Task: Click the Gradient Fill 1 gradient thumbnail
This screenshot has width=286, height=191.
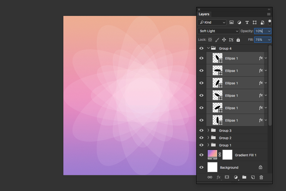Action: [212, 155]
